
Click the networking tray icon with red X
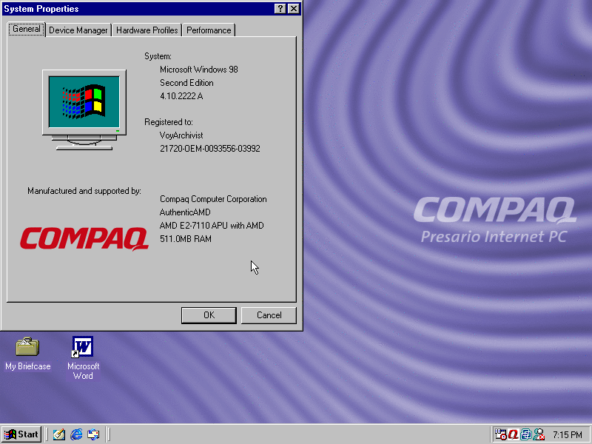point(538,434)
